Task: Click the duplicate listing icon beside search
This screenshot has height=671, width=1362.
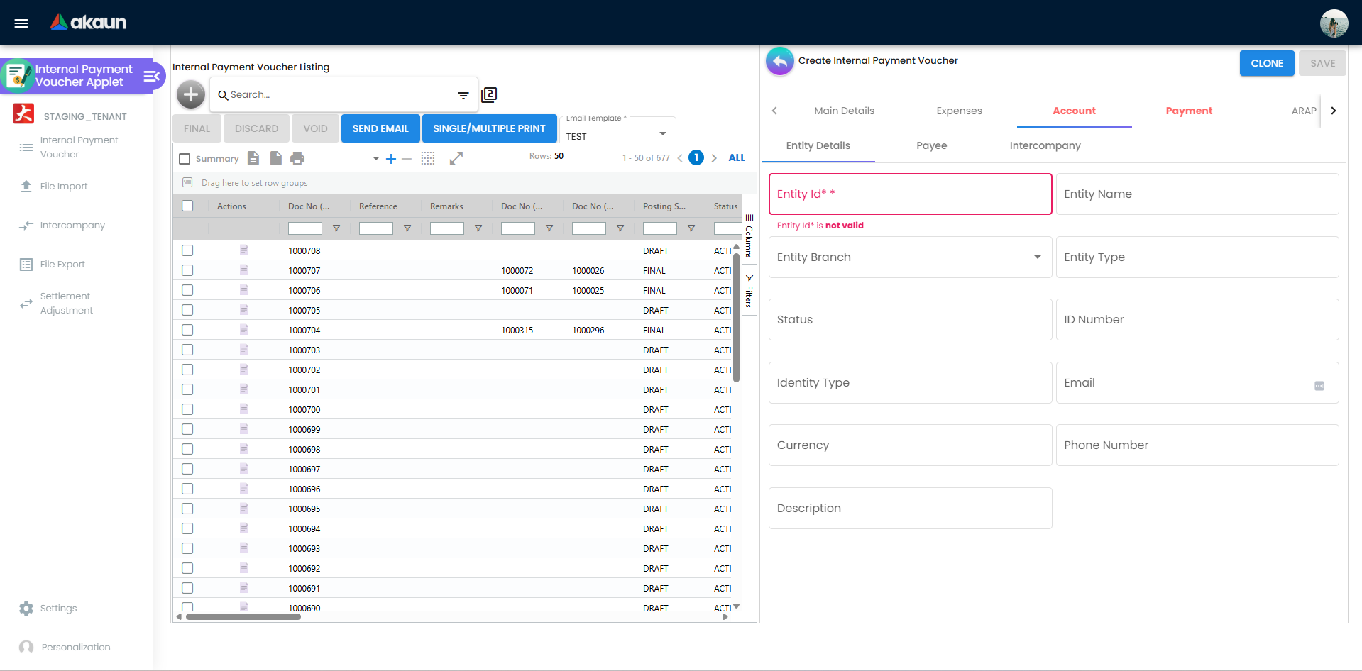Action: click(x=489, y=94)
